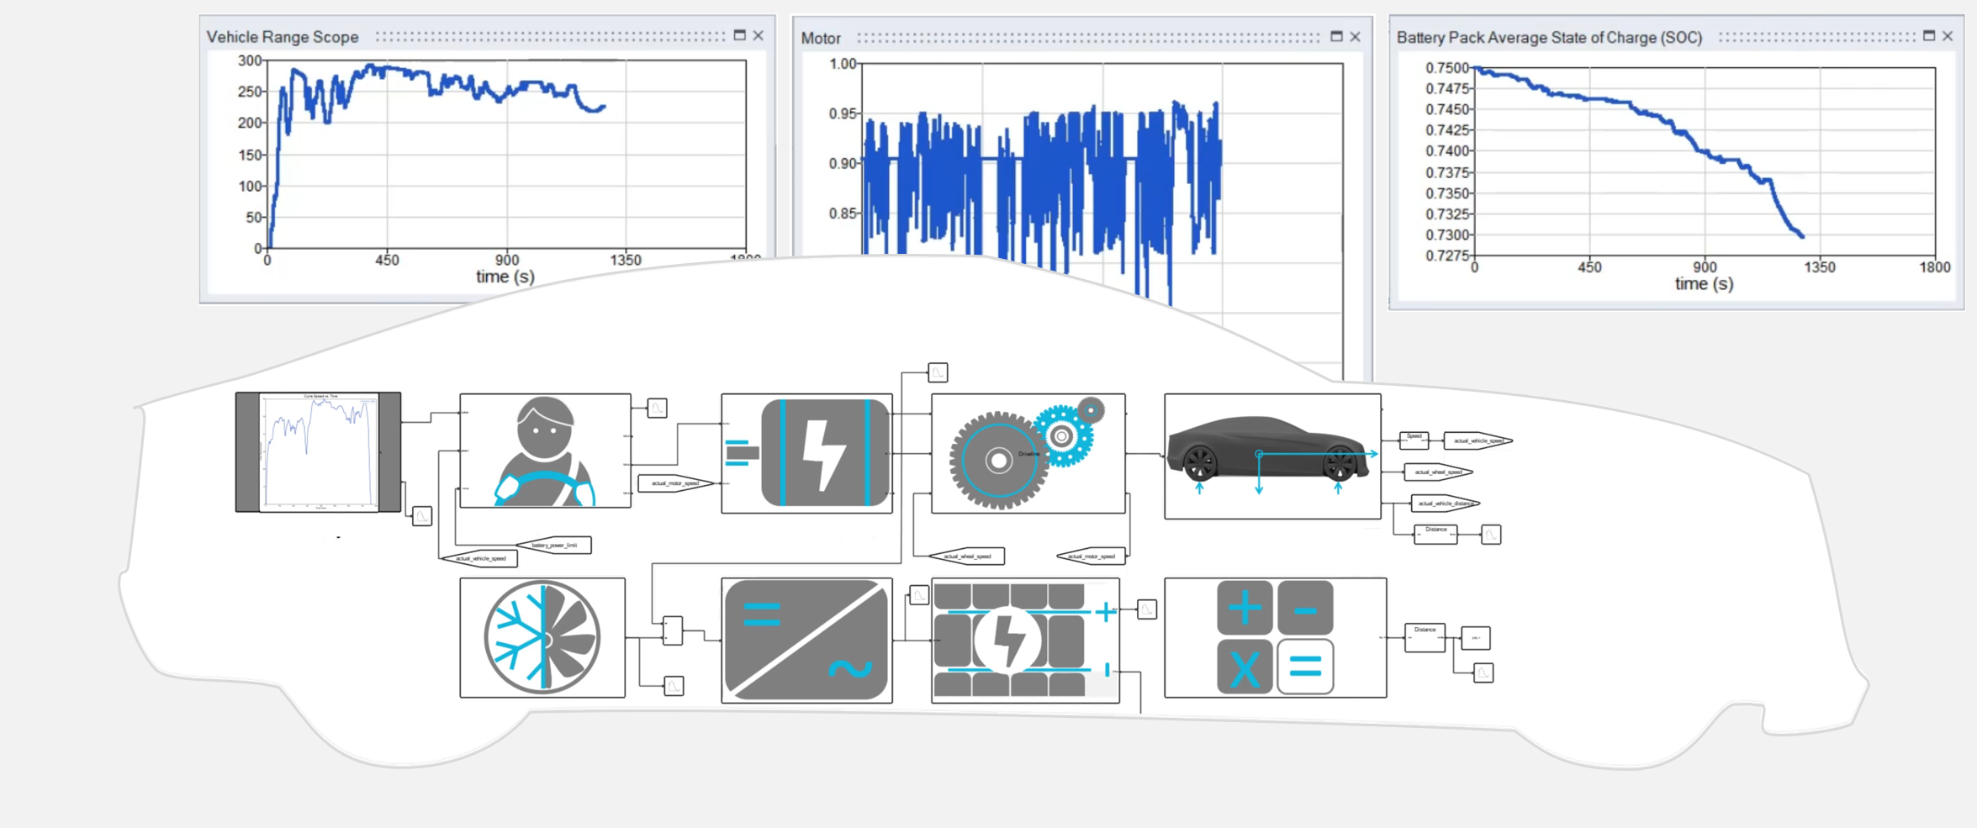Click the drive cycle speed plot block

pos(318,451)
